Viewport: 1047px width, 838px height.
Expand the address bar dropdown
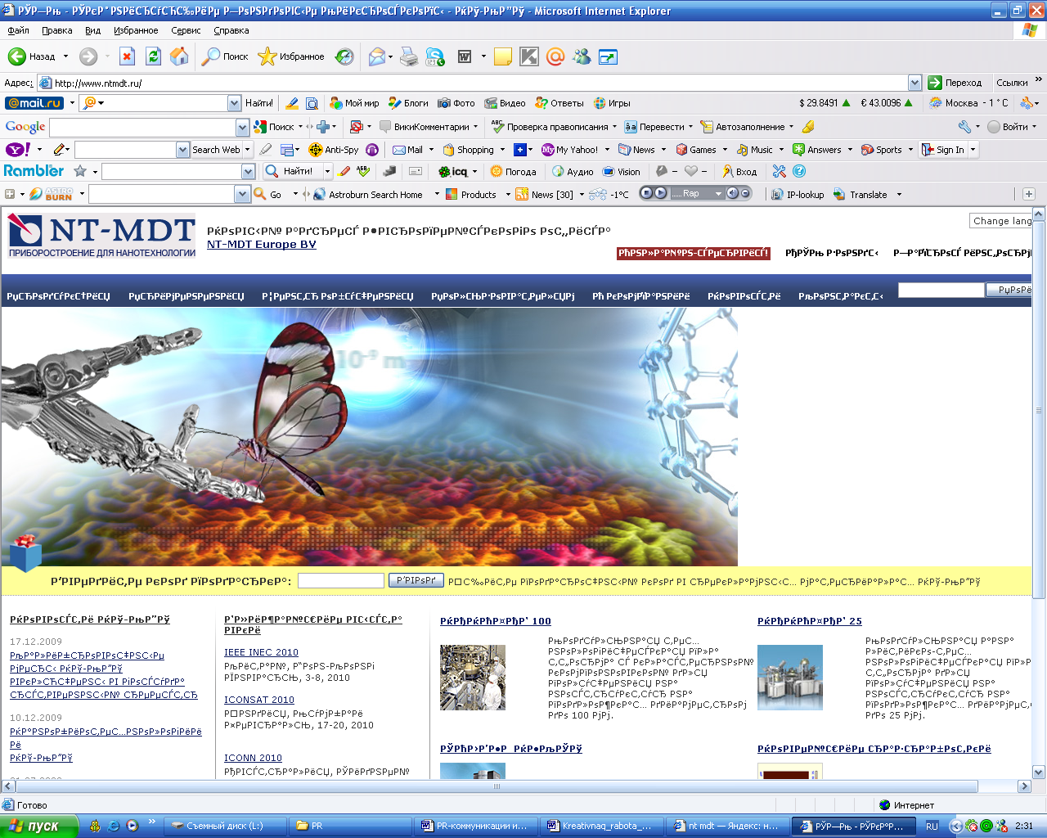(x=914, y=83)
